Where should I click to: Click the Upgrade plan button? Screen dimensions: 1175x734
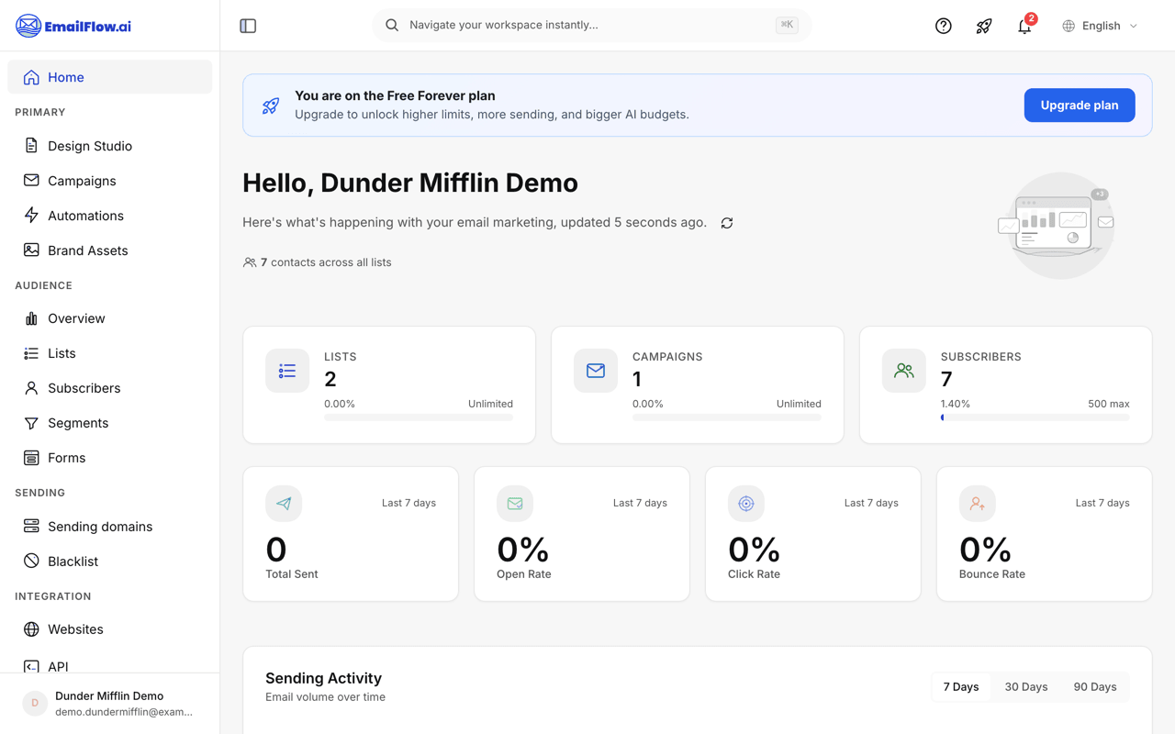(x=1080, y=106)
